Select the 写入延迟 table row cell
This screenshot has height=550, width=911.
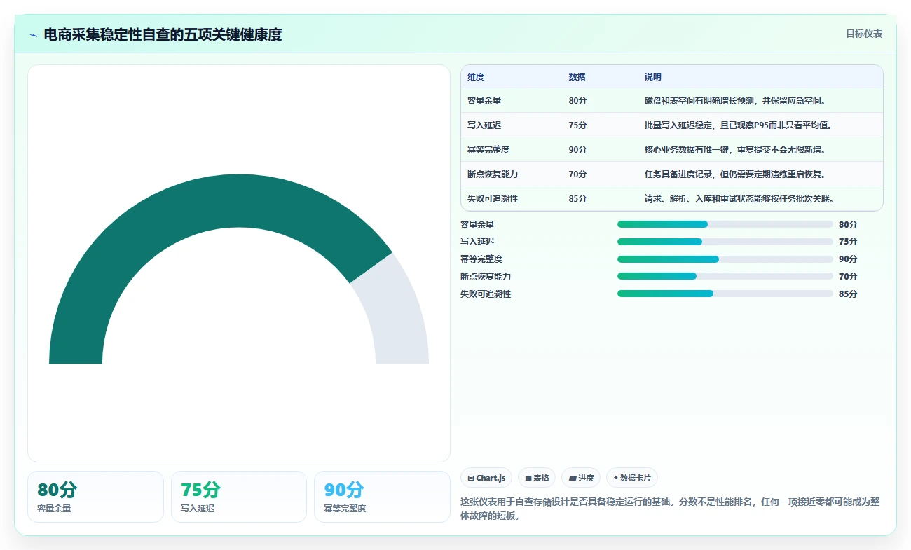pyautogui.click(x=484, y=125)
